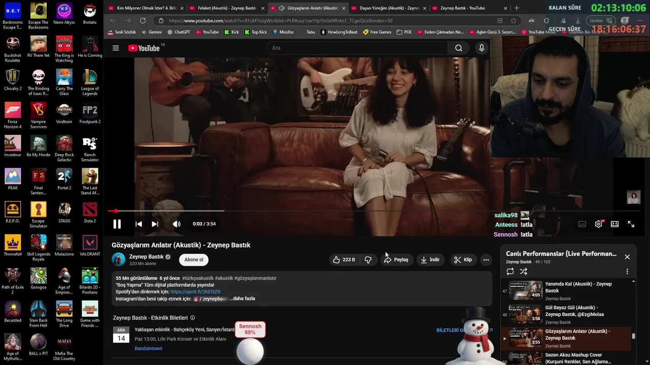Open the player settings gear
This screenshot has width=650, height=365.
tap(599, 224)
